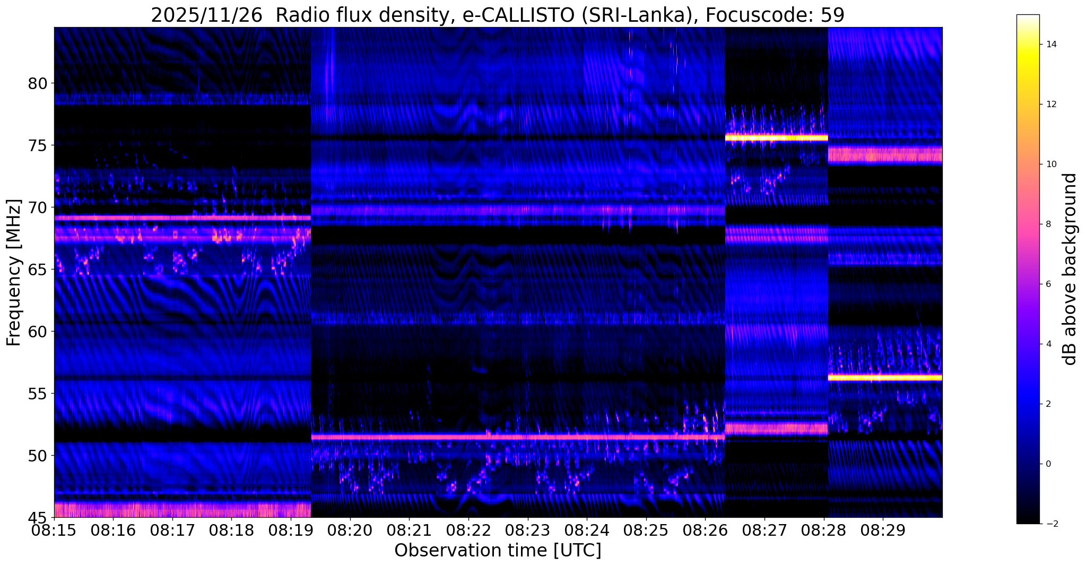Click the 08:16 time tick label

114,530
